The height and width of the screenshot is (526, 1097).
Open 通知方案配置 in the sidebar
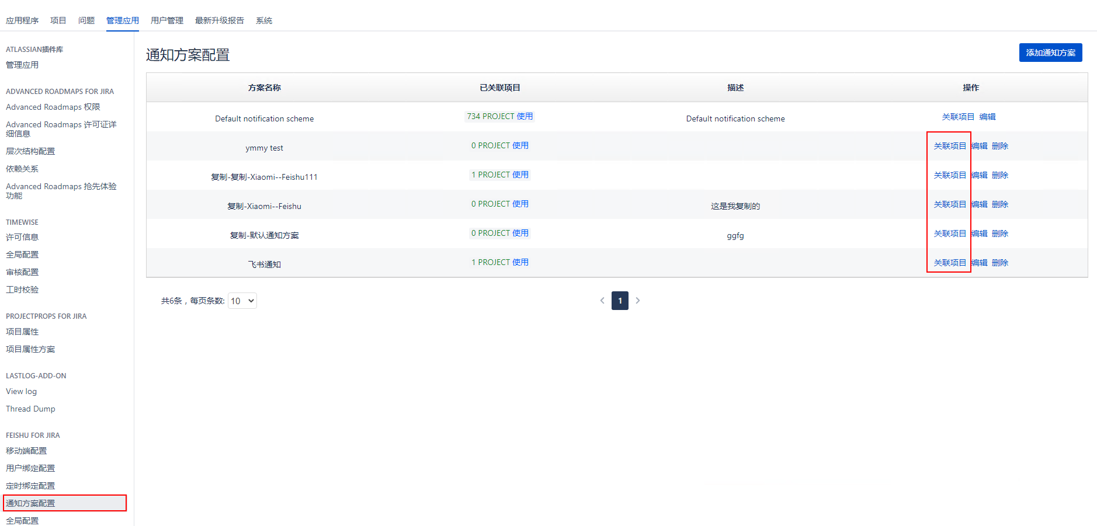coord(30,503)
